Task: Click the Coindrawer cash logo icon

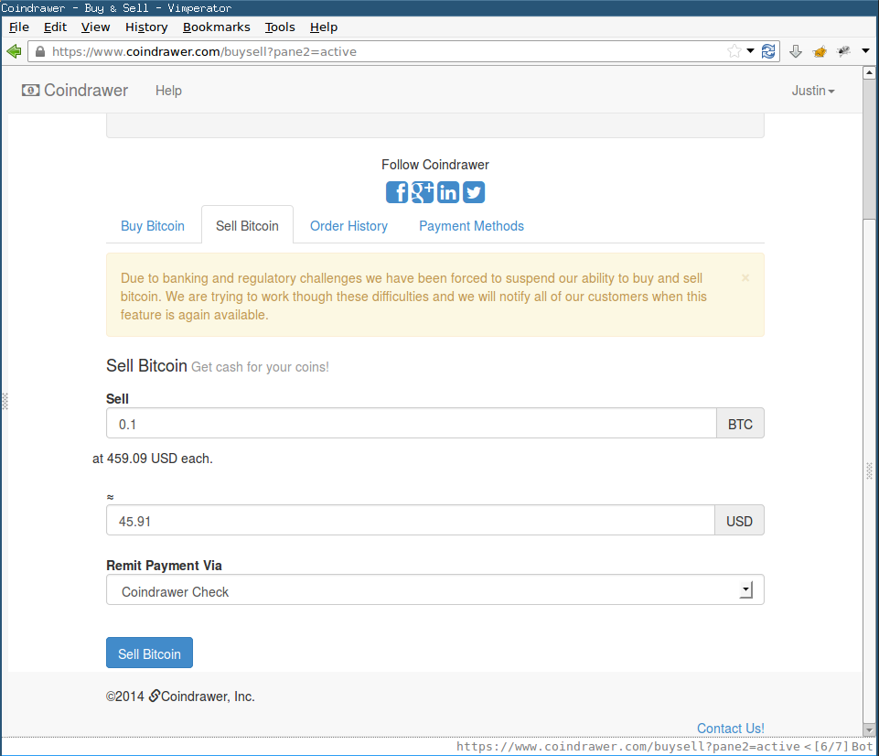Action: click(x=30, y=91)
